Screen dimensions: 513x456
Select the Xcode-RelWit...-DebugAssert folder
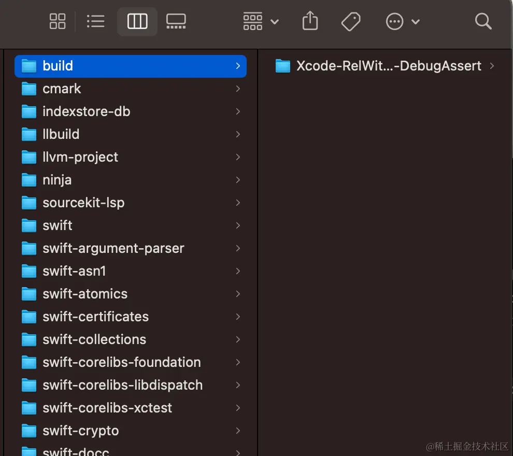point(384,66)
